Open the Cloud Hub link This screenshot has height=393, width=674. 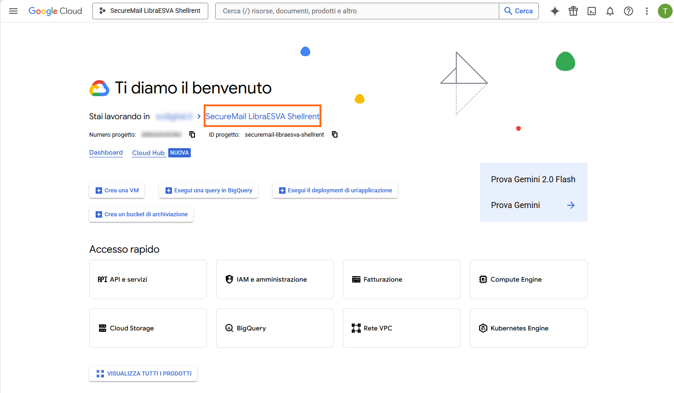(149, 153)
